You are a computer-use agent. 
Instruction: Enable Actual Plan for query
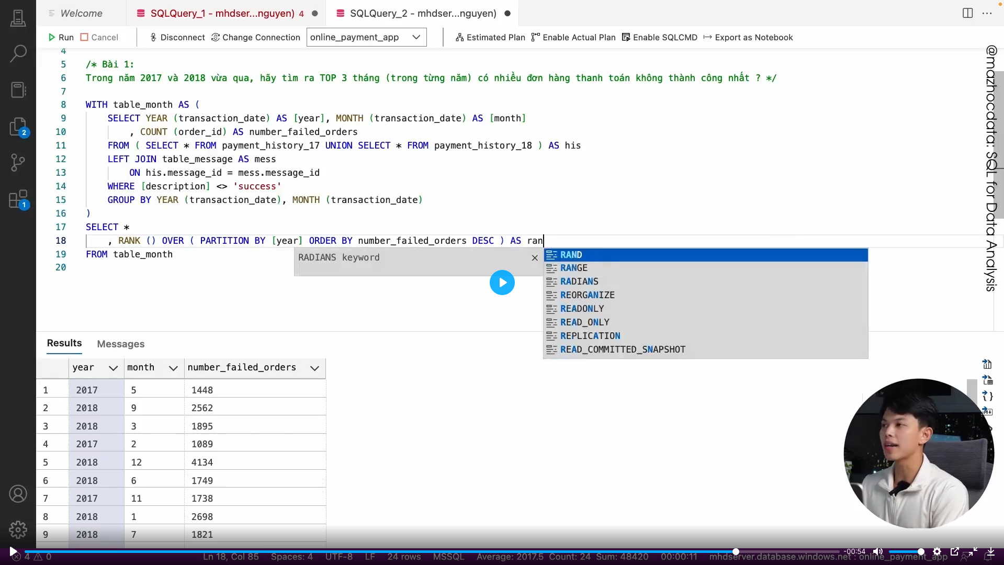(x=573, y=37)
